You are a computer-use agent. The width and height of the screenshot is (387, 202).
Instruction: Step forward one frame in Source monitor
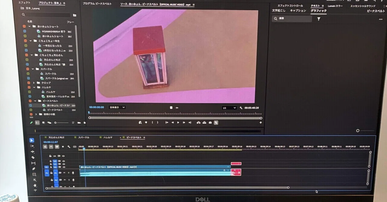click(x=184, y=122)
